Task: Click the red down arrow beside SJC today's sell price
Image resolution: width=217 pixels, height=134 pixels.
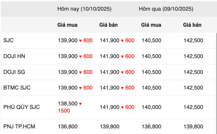Action: point(122,40)
